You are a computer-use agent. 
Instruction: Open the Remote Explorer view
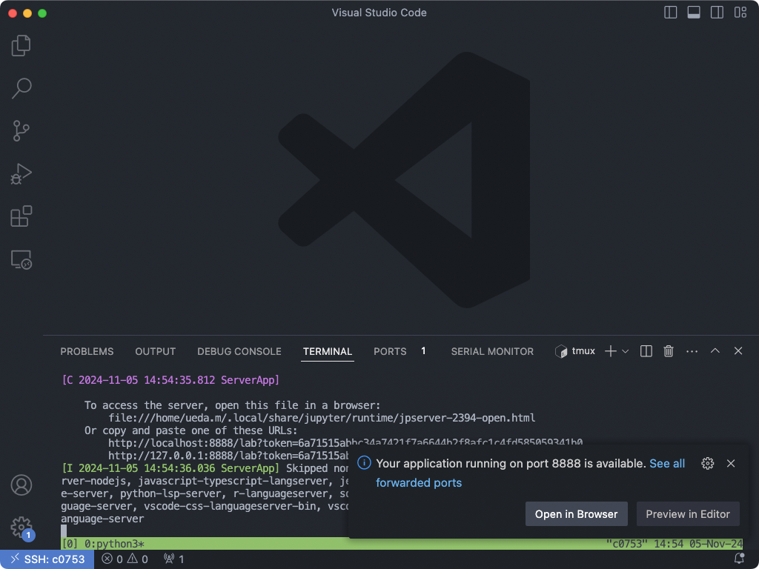[21, 260]
